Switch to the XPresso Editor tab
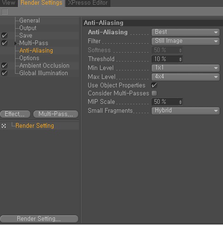 (88, 3)
